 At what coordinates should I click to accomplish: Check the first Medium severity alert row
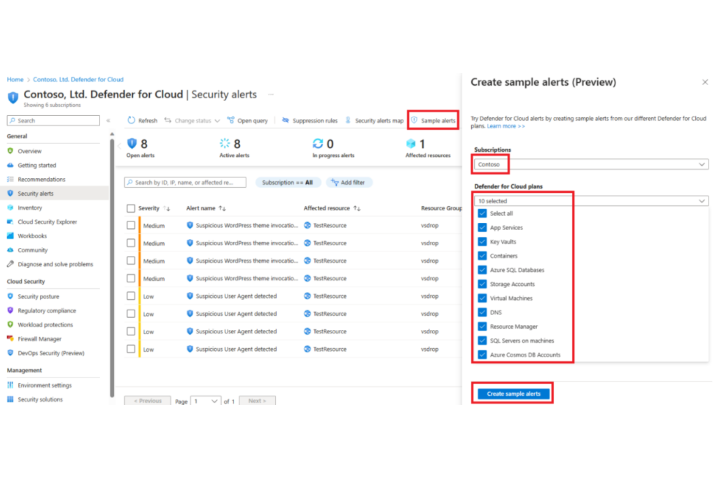click(131, 225)
